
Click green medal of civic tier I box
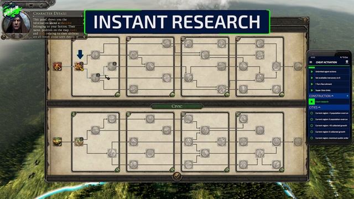coord(117,170)
